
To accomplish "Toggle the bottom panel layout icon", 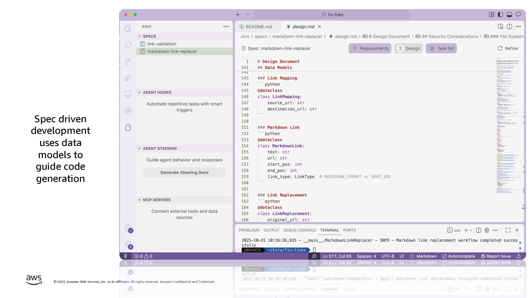I will point(509,15).
